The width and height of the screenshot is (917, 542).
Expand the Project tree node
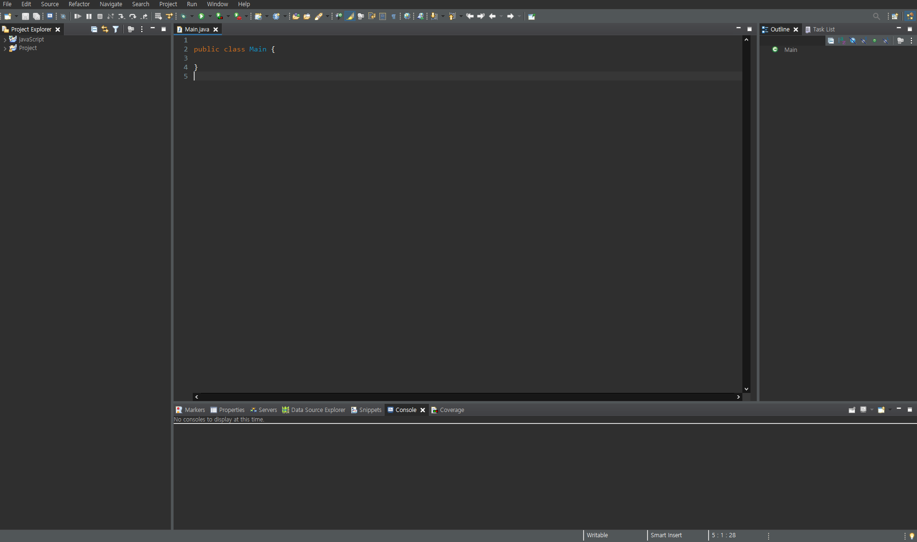point(5,48)
